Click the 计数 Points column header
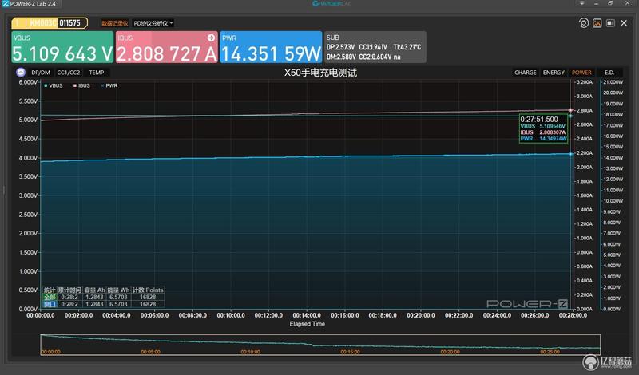Image resolution: width=639 pixels, height=375 pixels. [148, 290]
